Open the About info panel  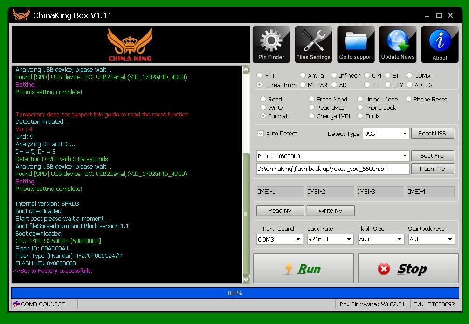(440, 44)
